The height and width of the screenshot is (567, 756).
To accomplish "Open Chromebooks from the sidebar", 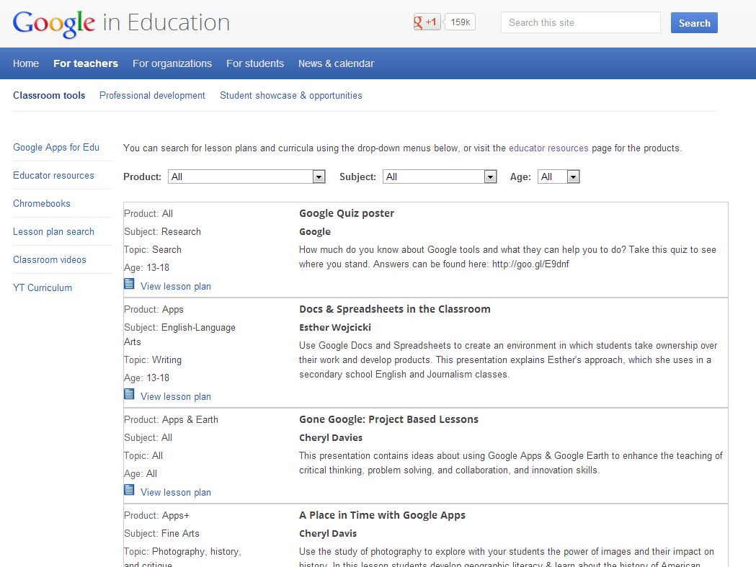I will 42,203.
